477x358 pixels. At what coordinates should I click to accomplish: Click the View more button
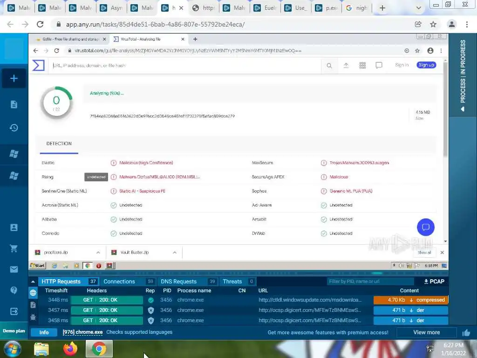coord(427,332)
